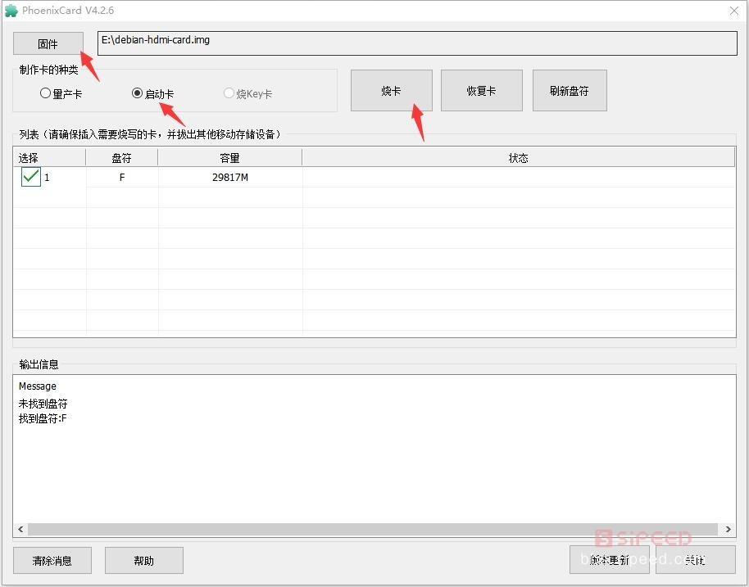The width and height of the screenshot is (749, 587).
Task: Click the 固件 firmware browse button
Action: 48,43
